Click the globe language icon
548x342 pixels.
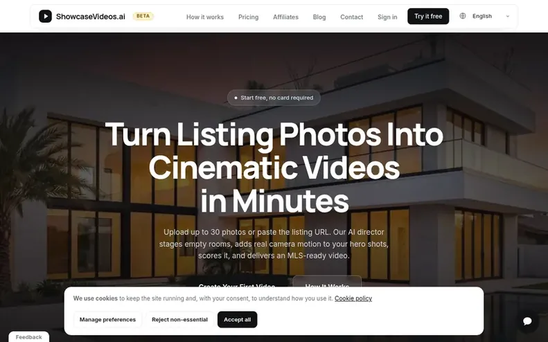pos(462,16)
